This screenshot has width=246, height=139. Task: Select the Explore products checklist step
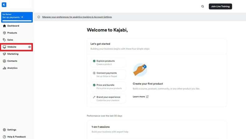(108, 63)
